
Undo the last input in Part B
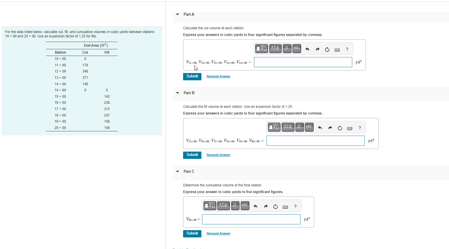pos(320,127)
